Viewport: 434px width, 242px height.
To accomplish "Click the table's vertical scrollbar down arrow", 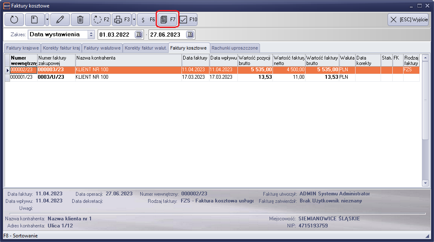I will click(425, 183).
